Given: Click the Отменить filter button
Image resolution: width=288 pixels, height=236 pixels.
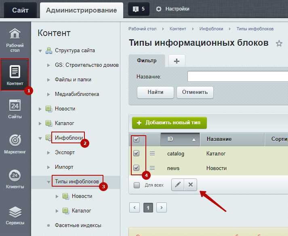Looking at the screenshot, I should coord(195,92).
